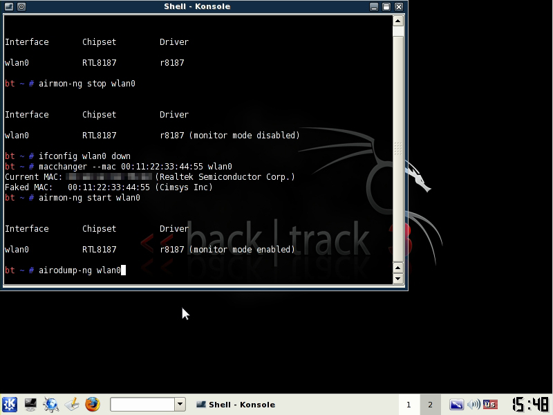This screenshot has height=415, width=553.
Task: Click the second up arrow near scrollbar bottom
Action: [398, 268]
